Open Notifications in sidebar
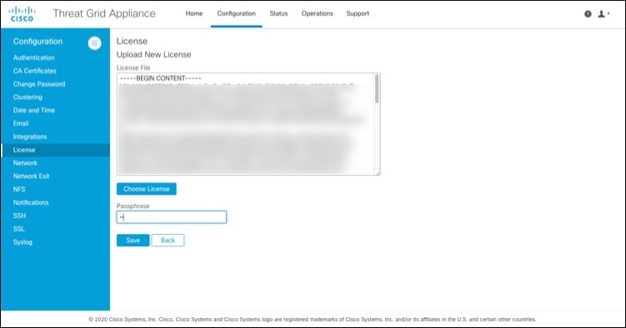This screenshot has width=626, height=328. [x=31, y=202]
